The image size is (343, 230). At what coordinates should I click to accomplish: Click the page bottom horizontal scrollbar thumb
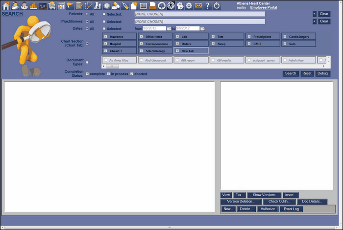click(169, 228)
